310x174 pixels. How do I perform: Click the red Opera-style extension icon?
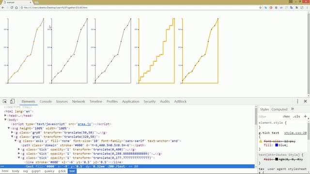[271, 8]
